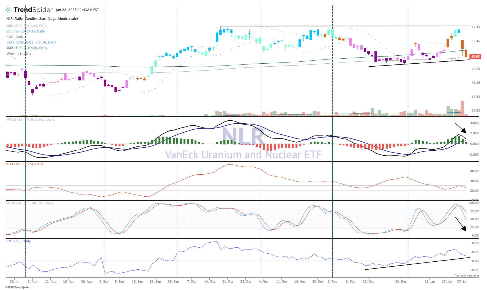Click the 30. Dec date on the time axis
This screenshot has height=290, width=487.
(x=401, y=281)
